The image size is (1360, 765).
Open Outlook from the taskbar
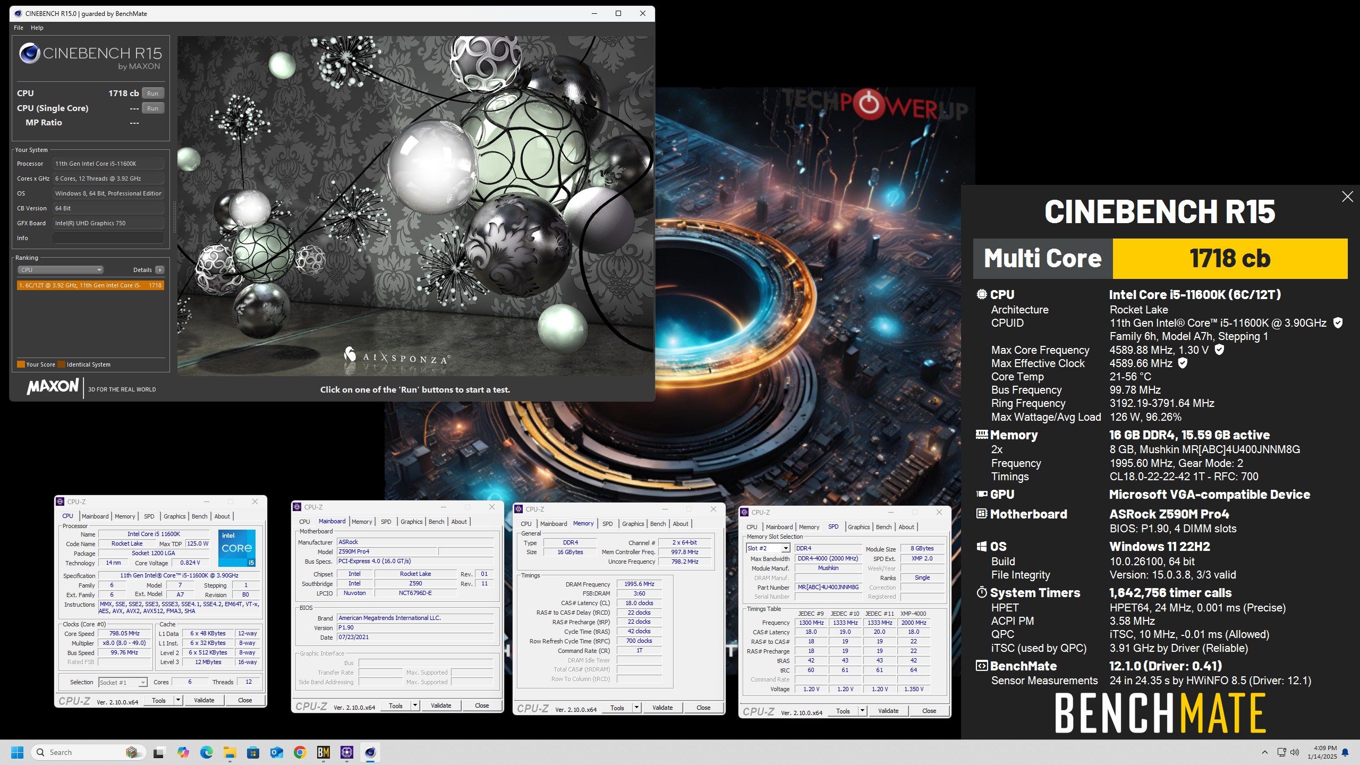click(x=276, y=752)
